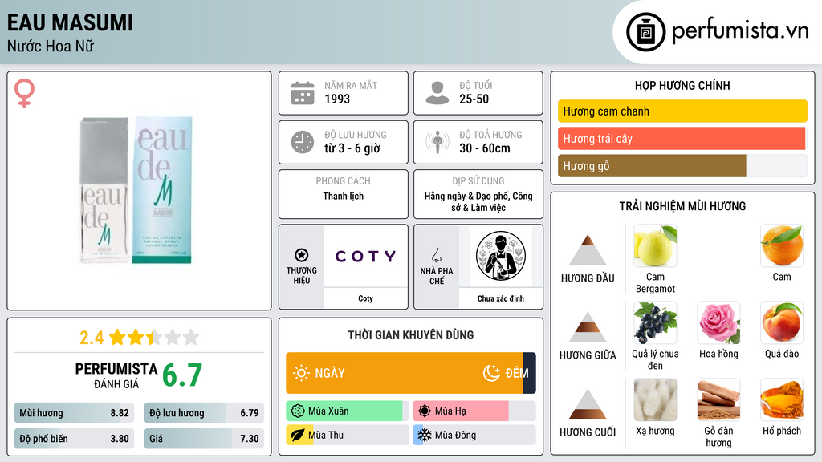The height and width of the screenshot is (462, 822).
Task: Click the sillage icon beside Độ toả hương
Action: coord(437,142)
